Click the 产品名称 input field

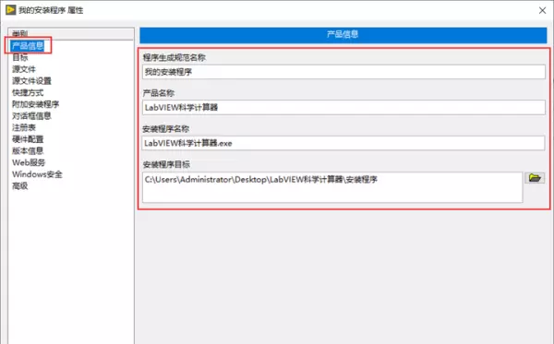(343, 107)
